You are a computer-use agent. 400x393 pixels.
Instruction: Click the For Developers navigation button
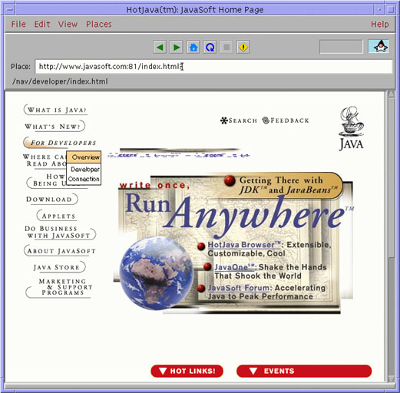[x=61, y=142]
